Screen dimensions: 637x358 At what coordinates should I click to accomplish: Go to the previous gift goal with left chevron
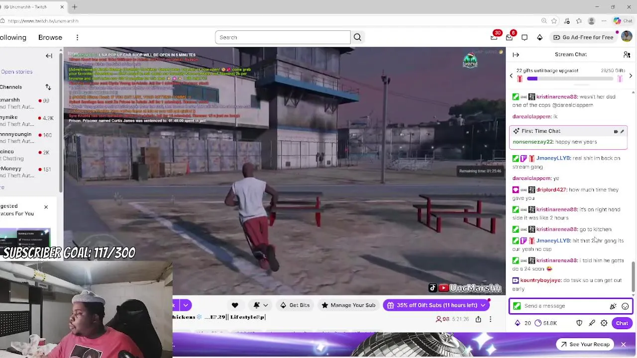[511, 76]
